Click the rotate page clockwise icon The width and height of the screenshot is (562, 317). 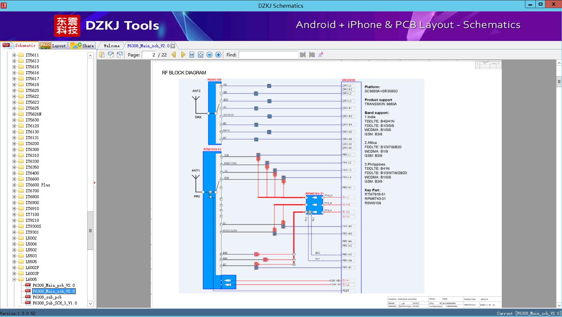click(119, 55)
